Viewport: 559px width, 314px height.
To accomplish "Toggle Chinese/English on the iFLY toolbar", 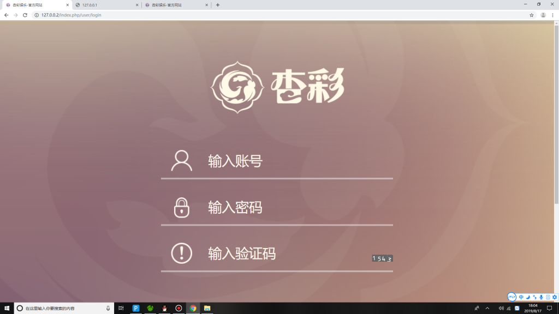I will (521, 297).
